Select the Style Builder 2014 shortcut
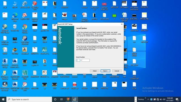The width and height of the screenshot is (181, 102). click(x=25, y=86)
